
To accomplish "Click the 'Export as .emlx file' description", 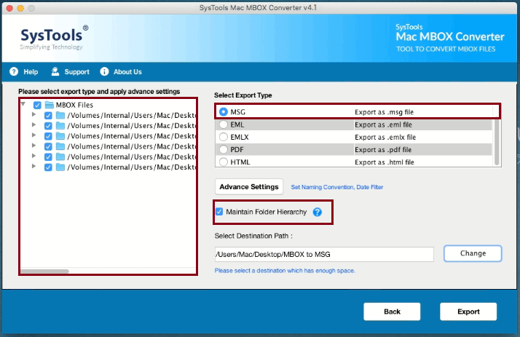I will point(385,137).
